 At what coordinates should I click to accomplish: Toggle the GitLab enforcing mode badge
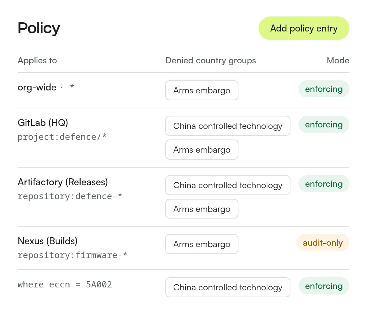pyautogui.click(x=324, y=124)
